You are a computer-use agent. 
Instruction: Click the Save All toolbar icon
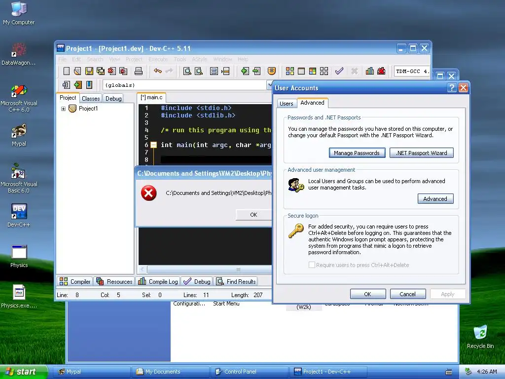[101, 71]
